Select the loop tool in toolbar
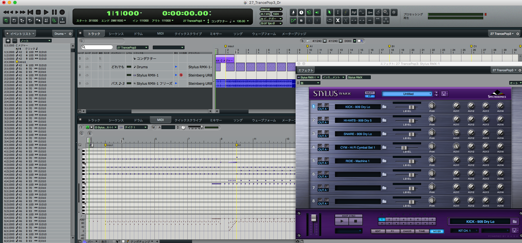 [329, 20]
